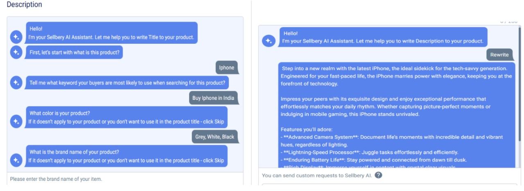524x191 pixels.
Task: Click the "What color is your product?" message
Action: click(x=126, y=117)
